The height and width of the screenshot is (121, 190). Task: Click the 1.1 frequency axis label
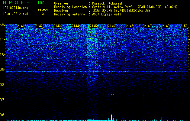tap(2, 39)
